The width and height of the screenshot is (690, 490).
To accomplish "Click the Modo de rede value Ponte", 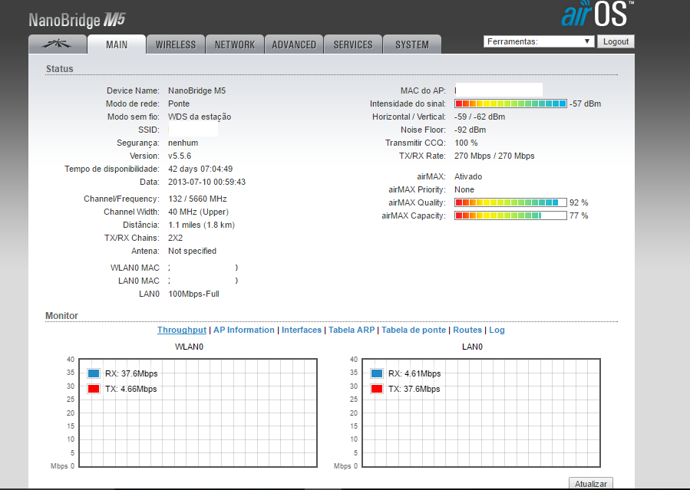I will (179, 104).
